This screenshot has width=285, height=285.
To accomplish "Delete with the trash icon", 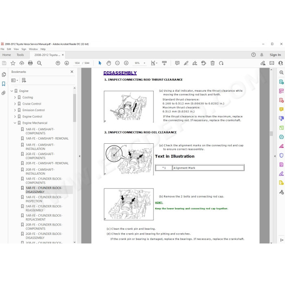I will [x=213, y=63].
